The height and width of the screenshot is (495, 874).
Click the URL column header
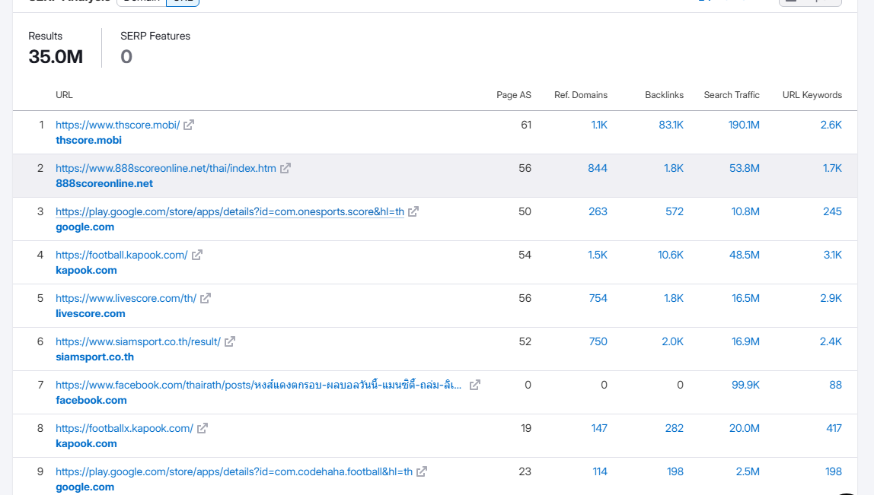pos(64,95)
